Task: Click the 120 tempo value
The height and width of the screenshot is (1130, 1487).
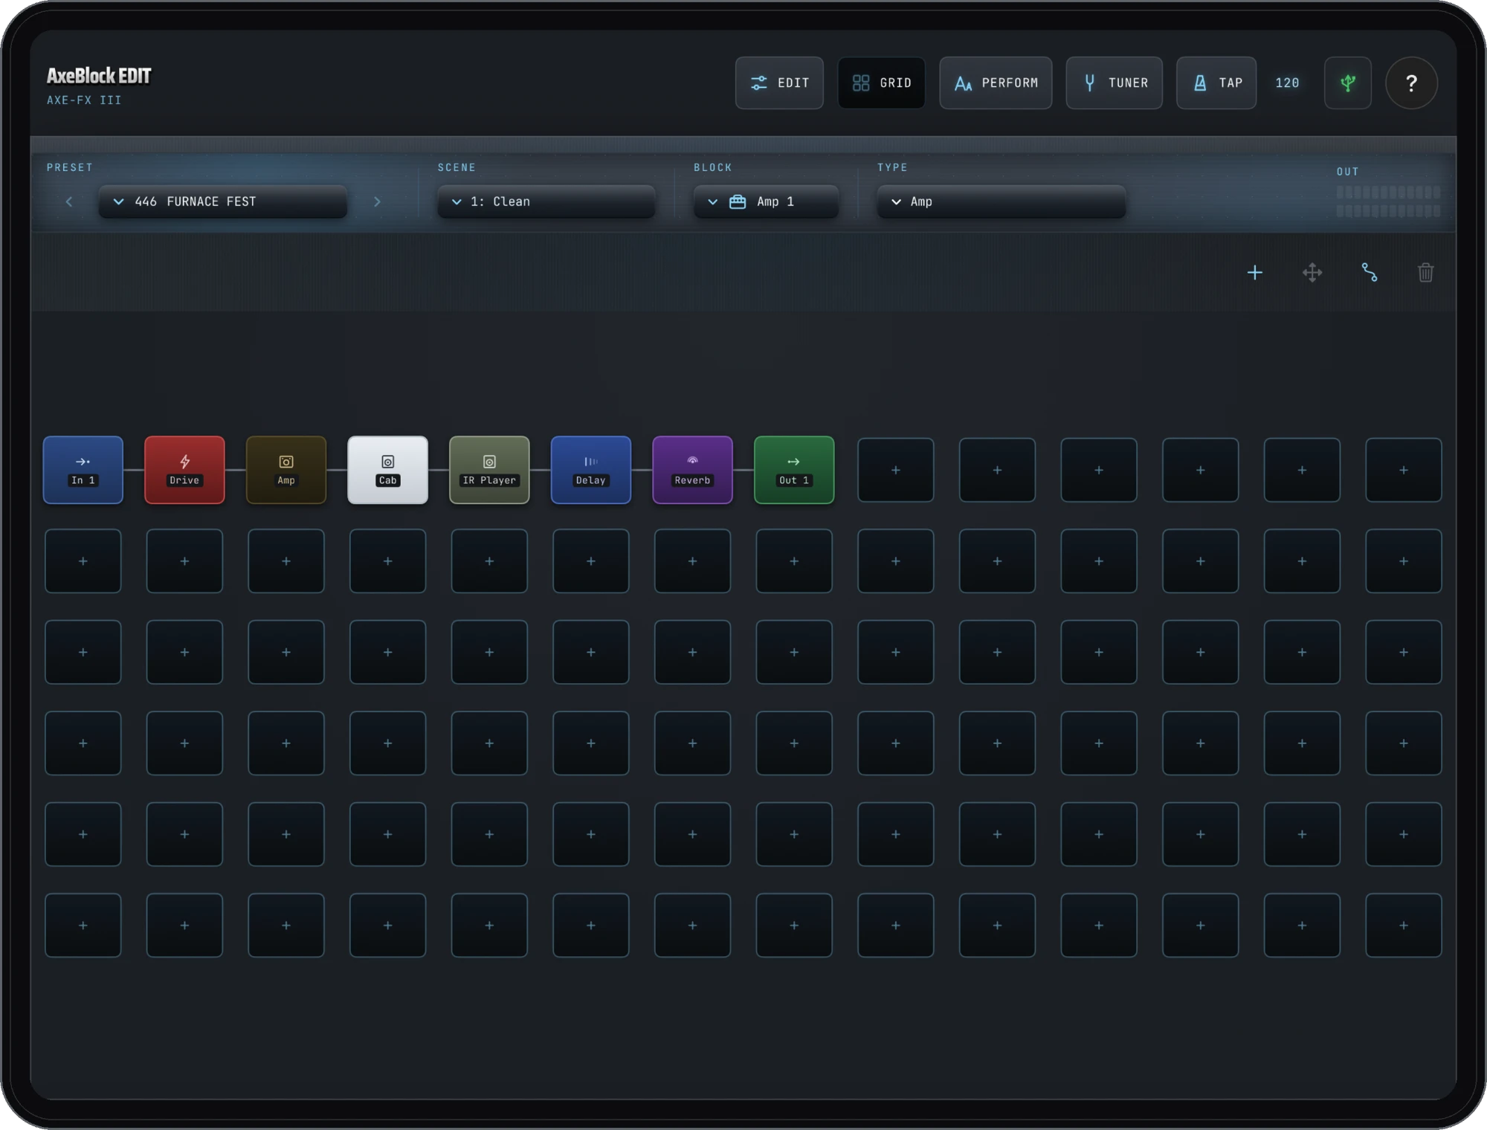Action: [1288, 83]
